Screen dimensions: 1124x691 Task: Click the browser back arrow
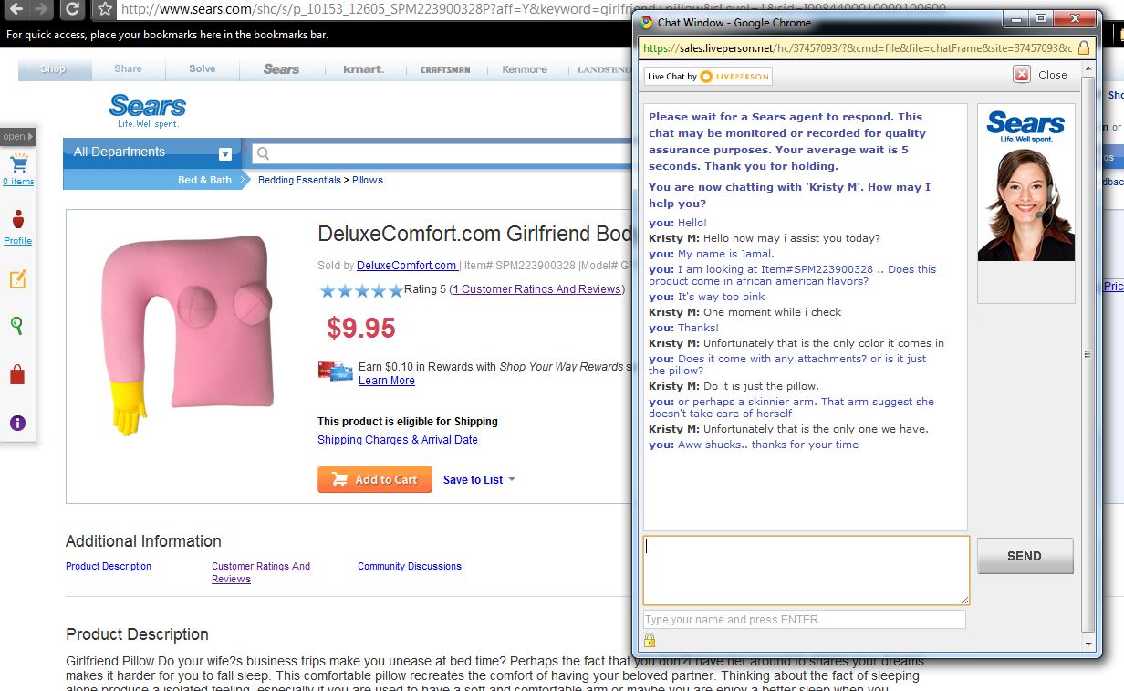click(17, 9)
